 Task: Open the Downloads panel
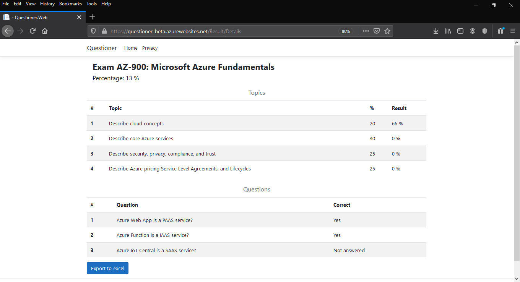436,31
